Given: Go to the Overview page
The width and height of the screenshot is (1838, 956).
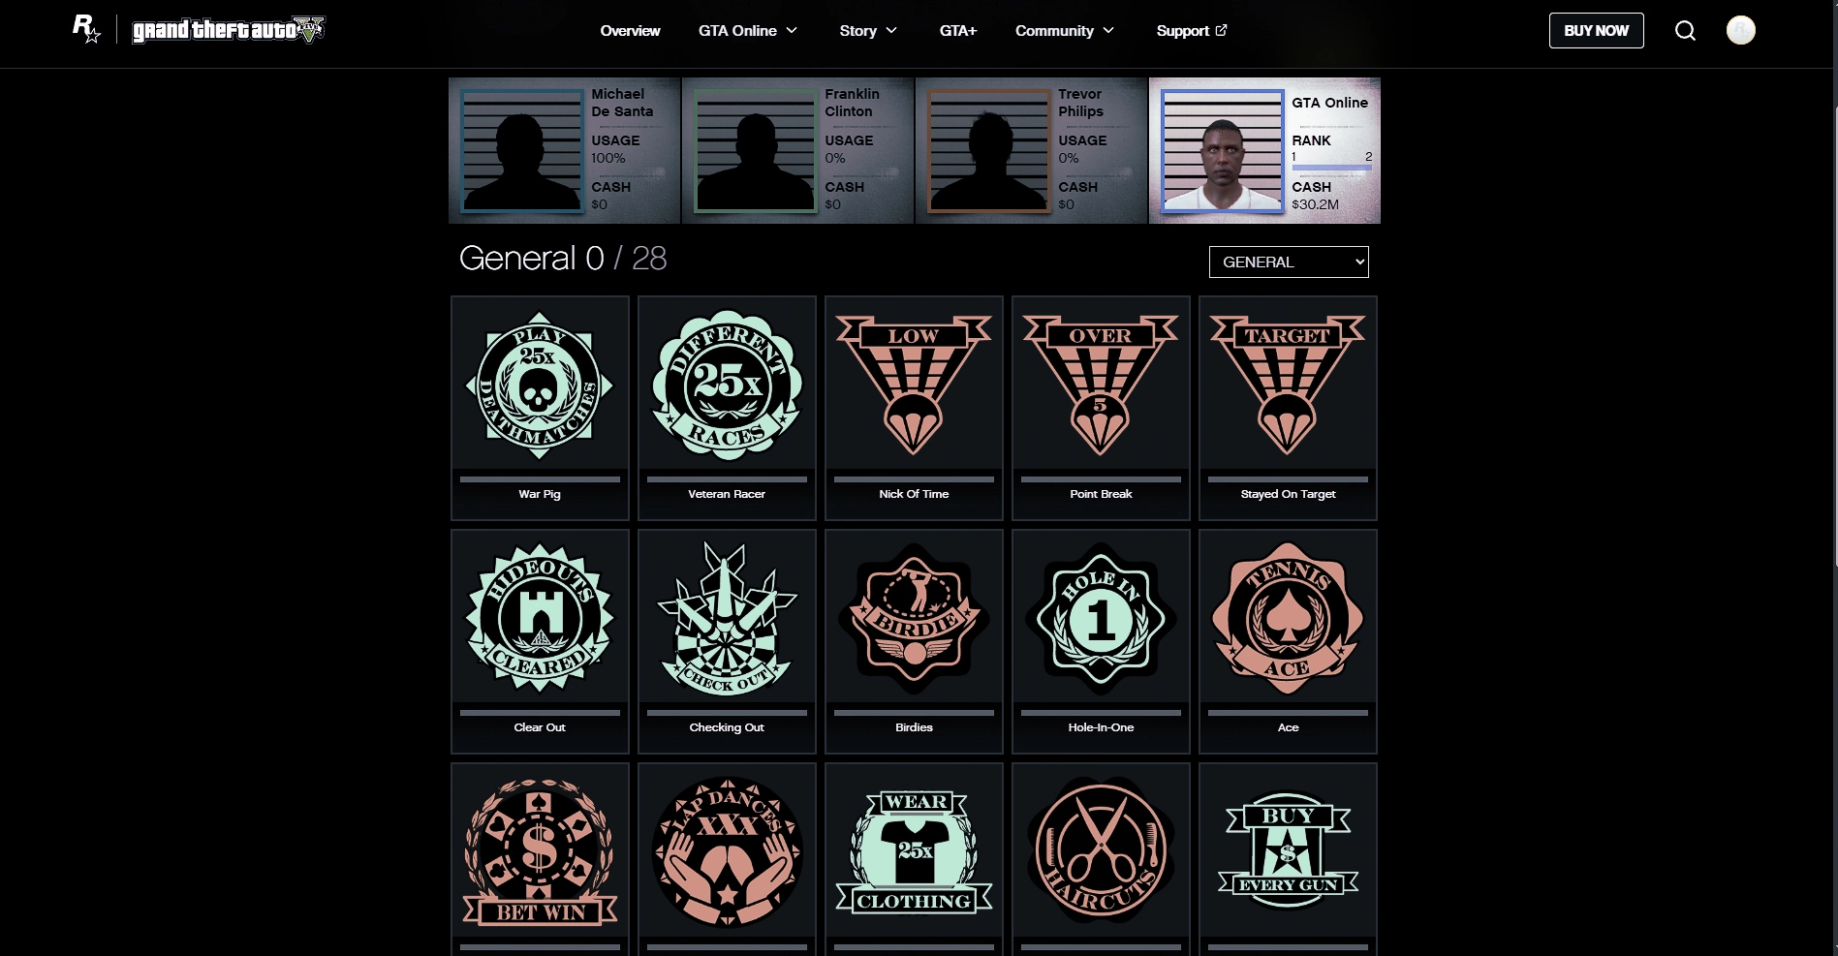Looking at the screenshot, I should coord(630,31).
